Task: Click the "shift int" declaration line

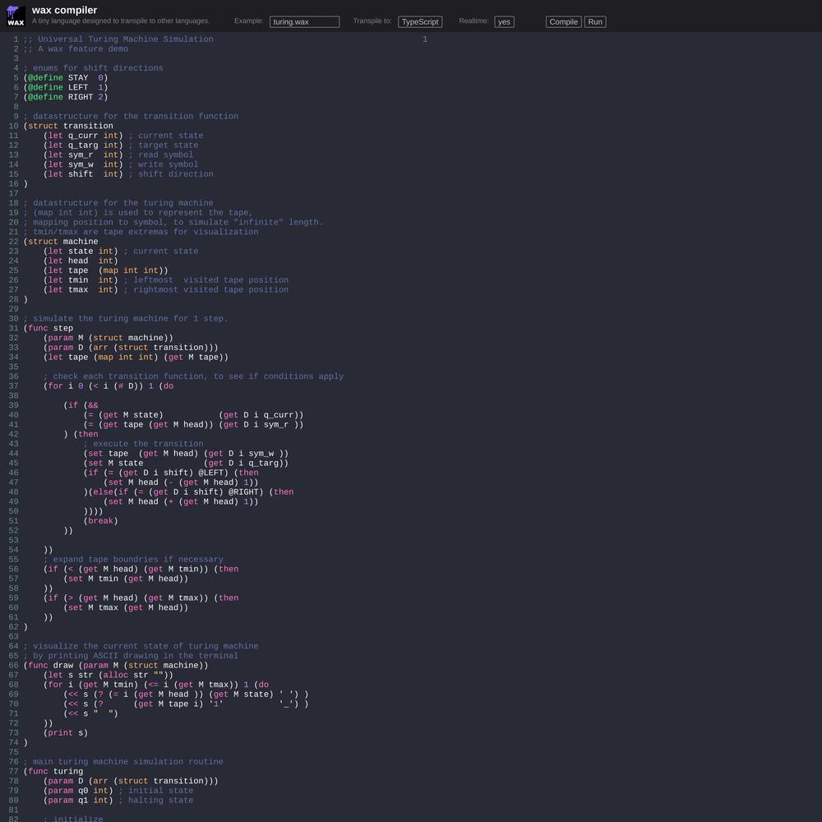Action: [128, 174]
